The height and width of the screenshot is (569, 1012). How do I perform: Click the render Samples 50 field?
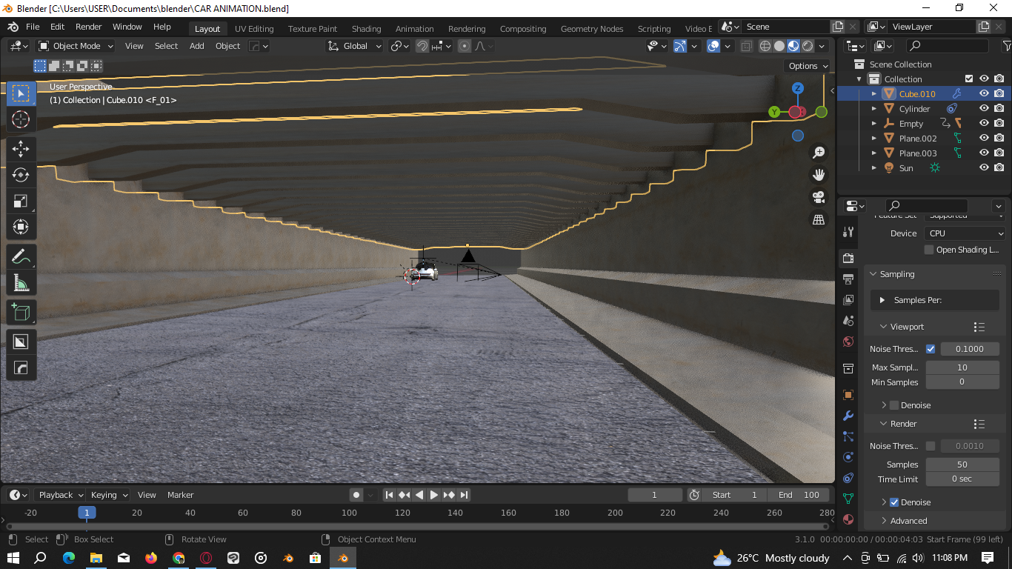tap(962, 465)
